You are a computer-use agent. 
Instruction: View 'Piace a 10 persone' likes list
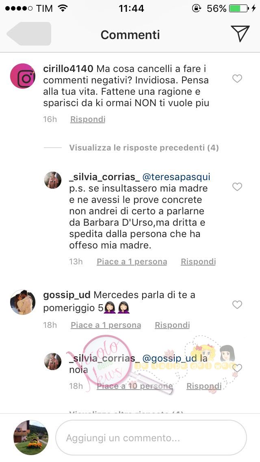135,386
